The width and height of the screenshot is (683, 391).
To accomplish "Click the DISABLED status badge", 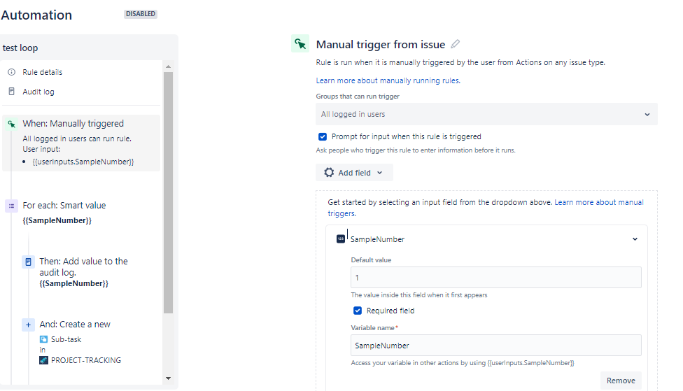I will [140, 14].
